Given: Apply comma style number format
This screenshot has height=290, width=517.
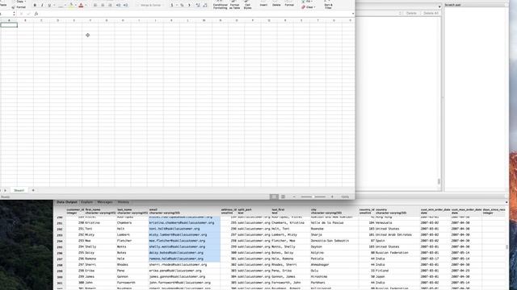Looking at the screenshot, I should (x=189, y=6).
